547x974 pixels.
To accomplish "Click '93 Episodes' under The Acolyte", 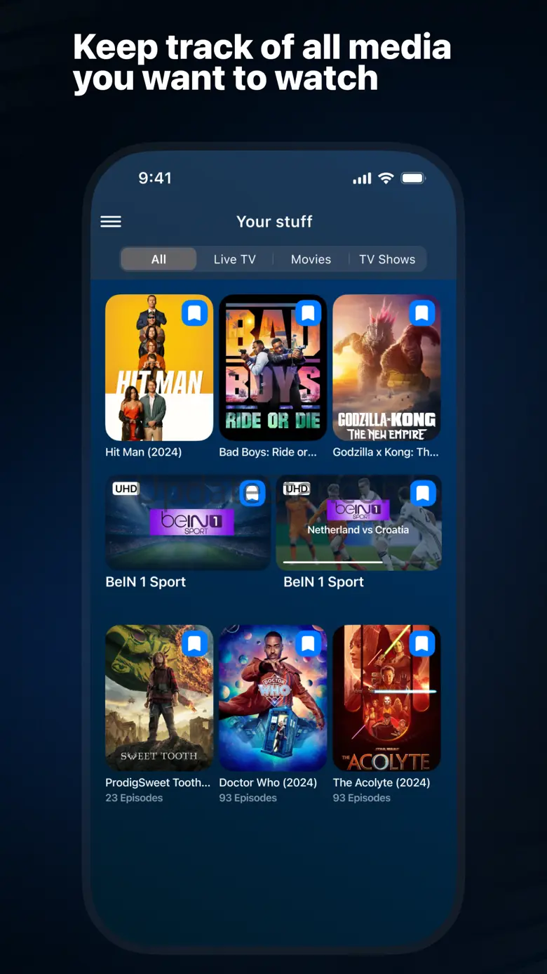I will click(x=361, y=798).
